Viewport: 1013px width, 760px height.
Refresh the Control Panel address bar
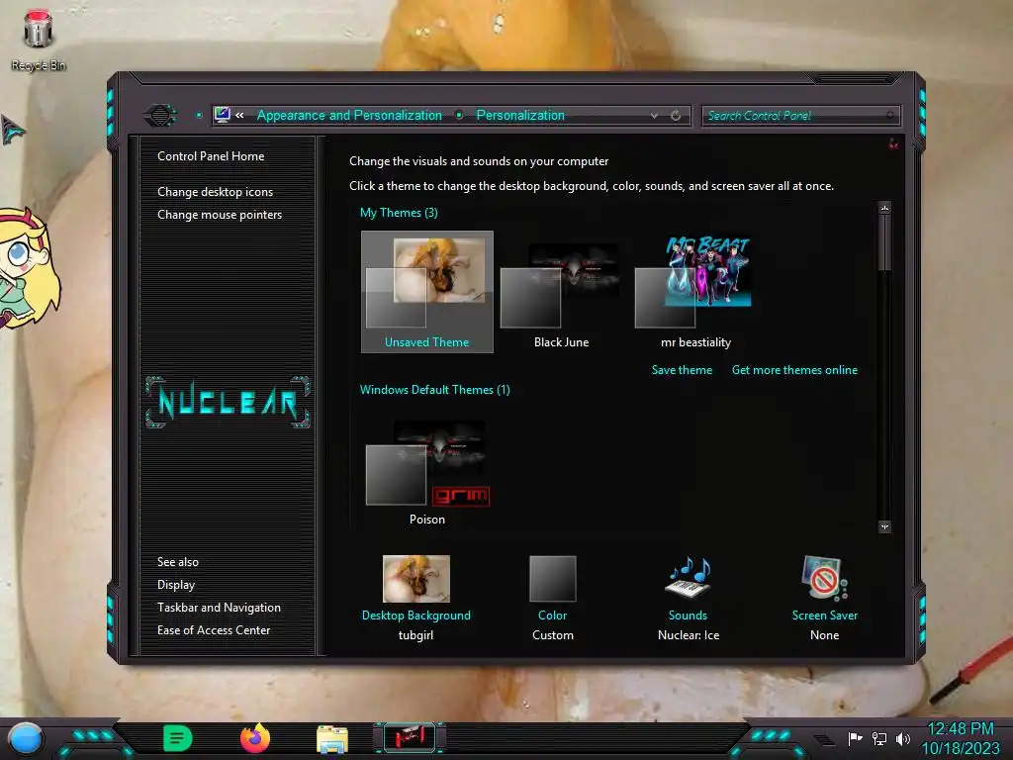(676, 116)
